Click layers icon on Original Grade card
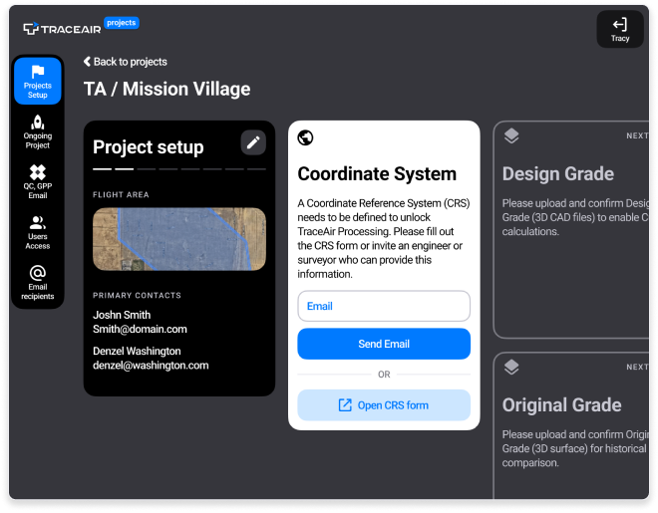The width and height of the screenshot is (658, 513). pyautogui.click(x=511, y=367)
